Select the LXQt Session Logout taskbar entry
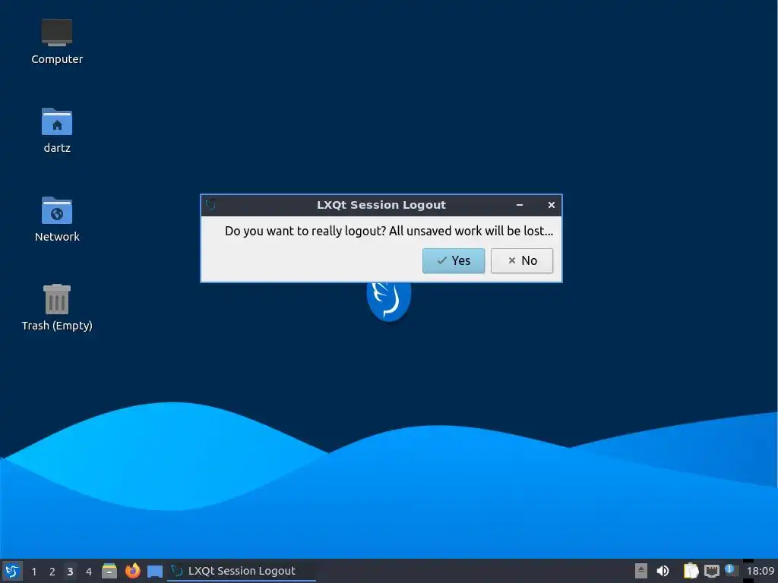 [x=242, y=571]
